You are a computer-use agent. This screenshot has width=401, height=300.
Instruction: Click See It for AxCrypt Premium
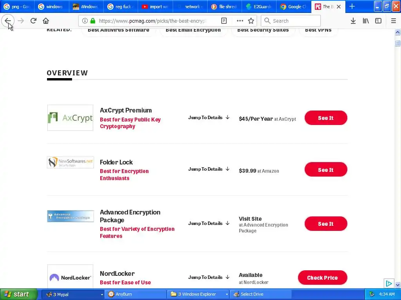click(x=326, y=118)
